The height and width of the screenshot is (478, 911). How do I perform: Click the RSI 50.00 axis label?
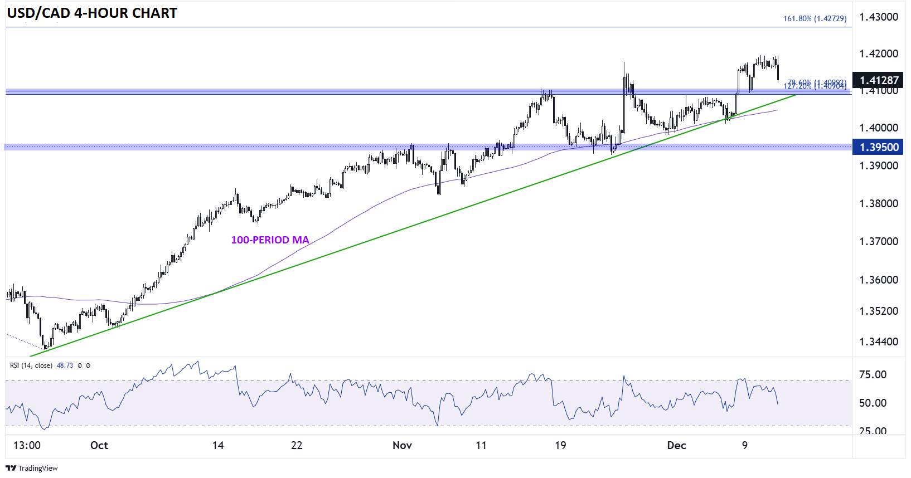(873, 403)
